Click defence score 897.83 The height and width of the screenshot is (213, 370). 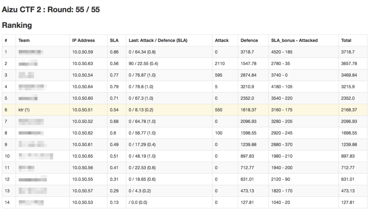(x=247, y=156)
